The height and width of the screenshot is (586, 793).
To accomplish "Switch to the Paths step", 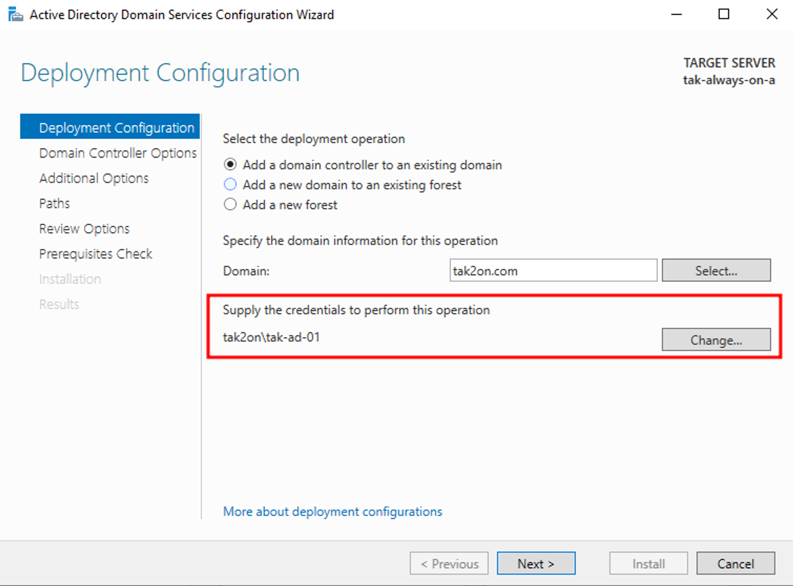I will [54, 203].
